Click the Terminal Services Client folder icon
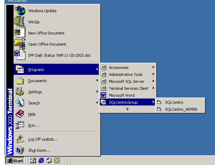 point(103,88)
